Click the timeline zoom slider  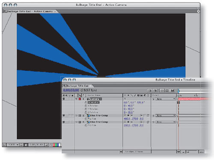(192, 152)
